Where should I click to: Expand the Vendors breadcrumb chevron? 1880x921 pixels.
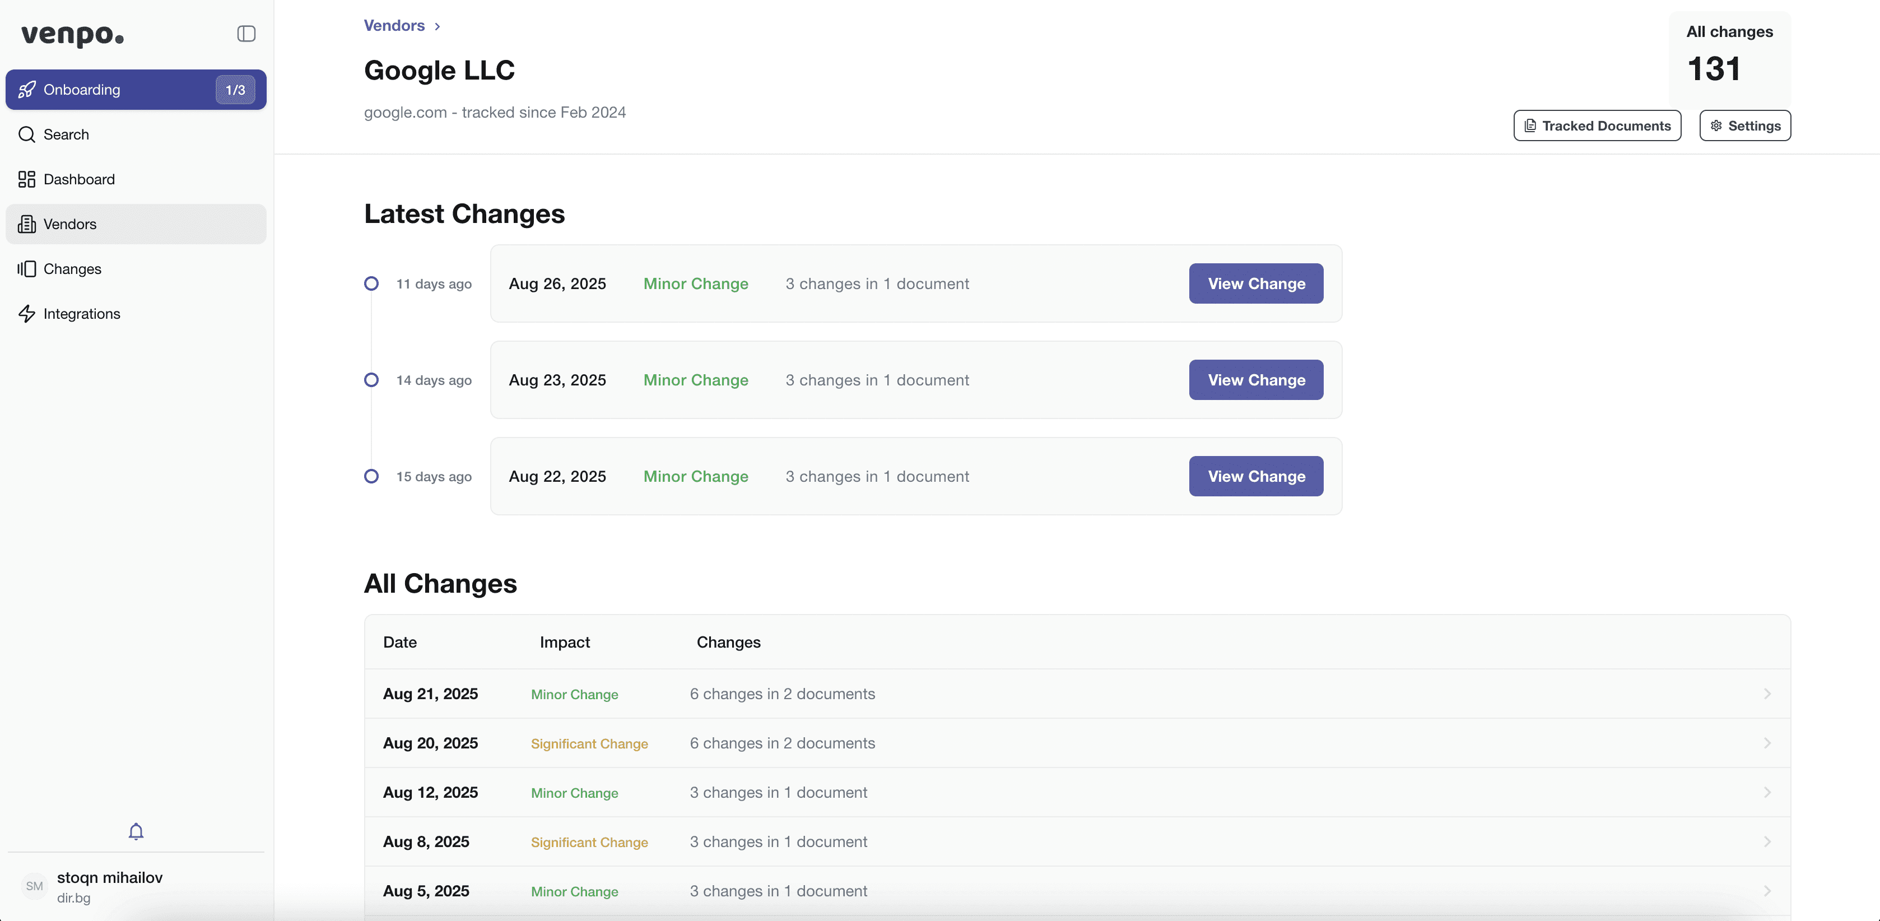pos(438,26)
